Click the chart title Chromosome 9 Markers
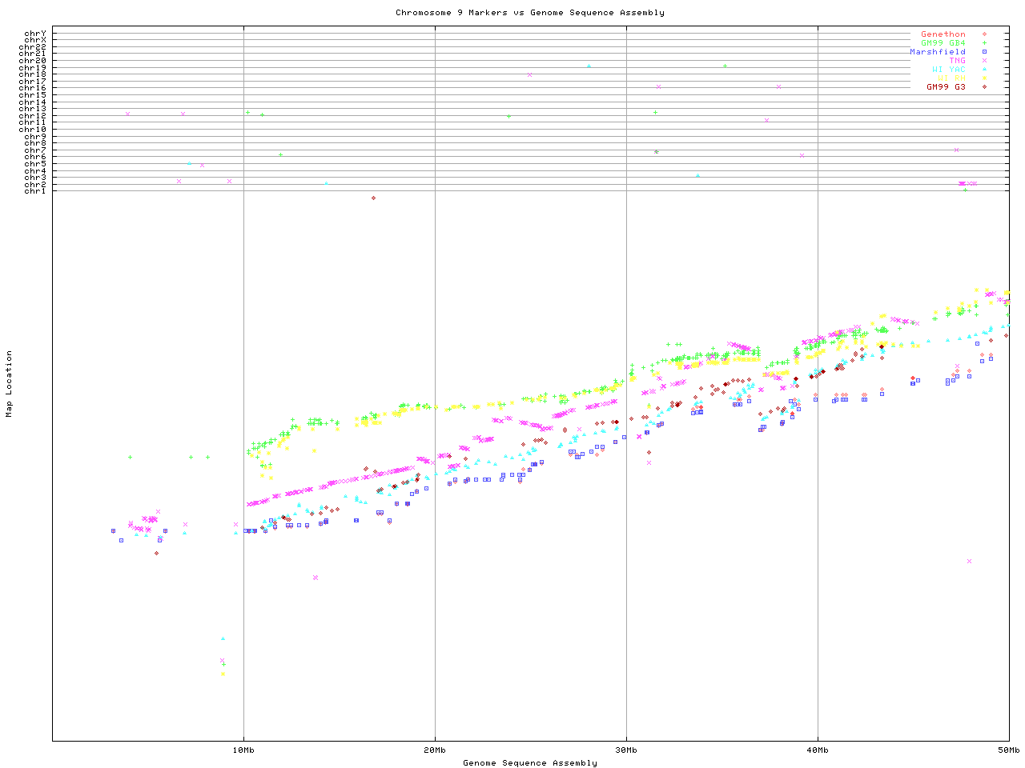1025x768 pixels. (529, 13)
